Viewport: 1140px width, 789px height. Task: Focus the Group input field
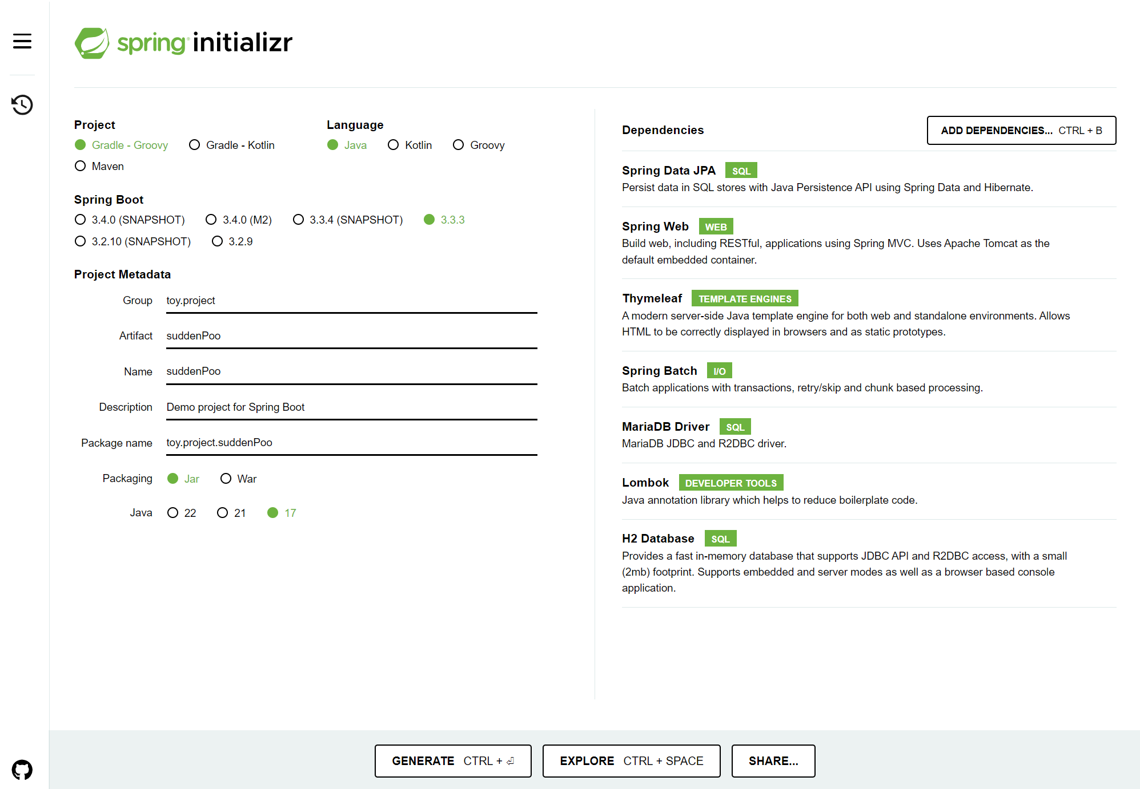[x=351, y=301]
